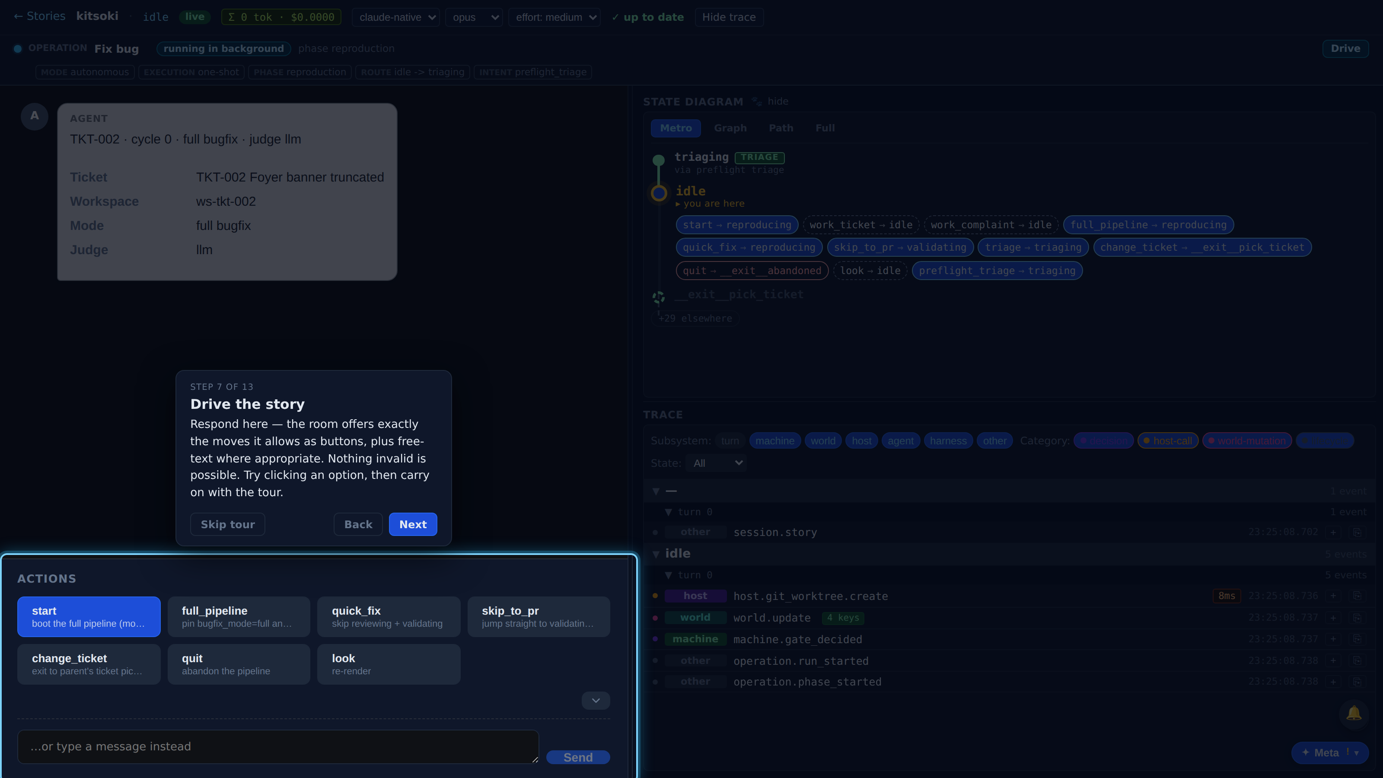Screen dimensions: 1383x778
Task: Copy the operation.phase_started event
Action: click(x=1357, y=682)
